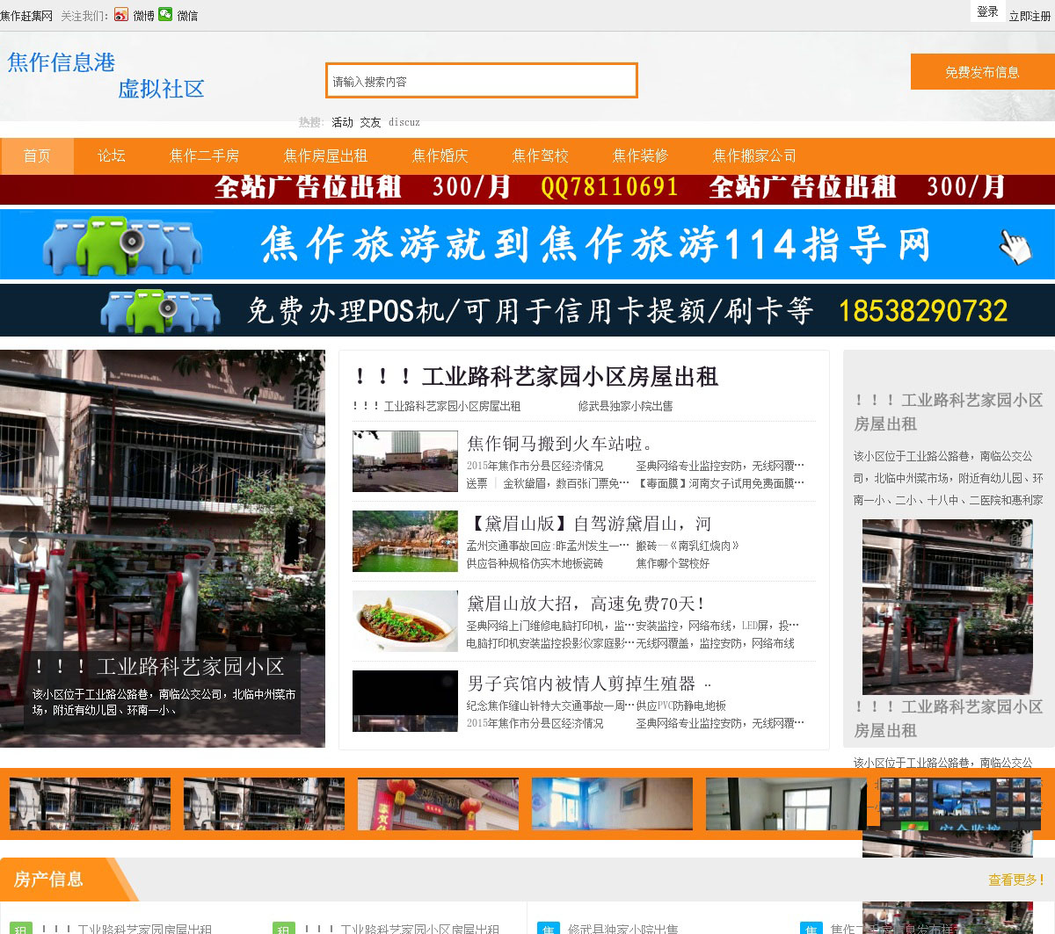Open the blue-lit bedroom strip thumbnail
The image size is (1055, 934).
[612, 804]
